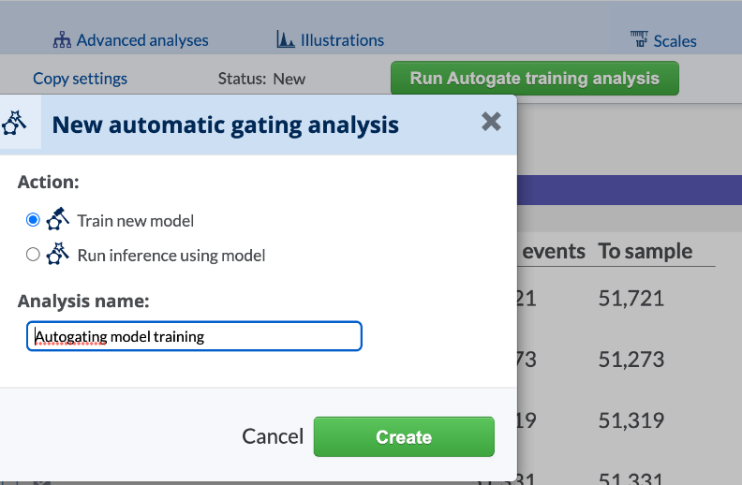Screen dimensions: 742x485
Task: Click the Advanced analyses hierarchy icon
Action: click(x=62, y=40)
